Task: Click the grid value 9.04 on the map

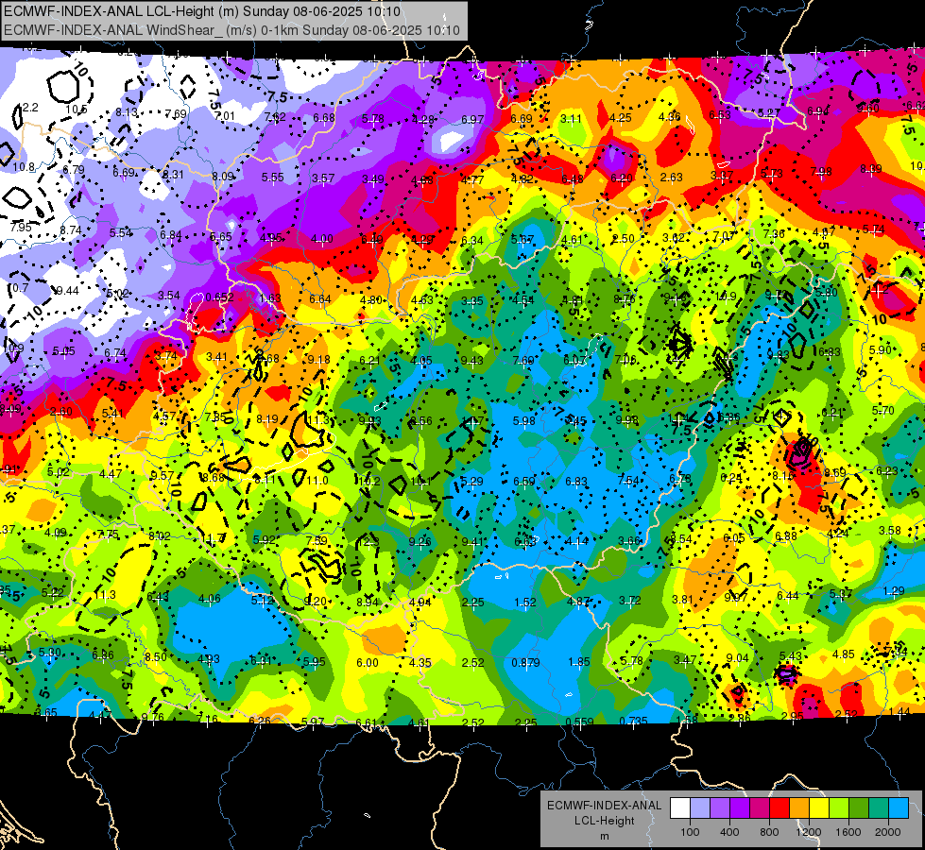Action: (737, 658)
